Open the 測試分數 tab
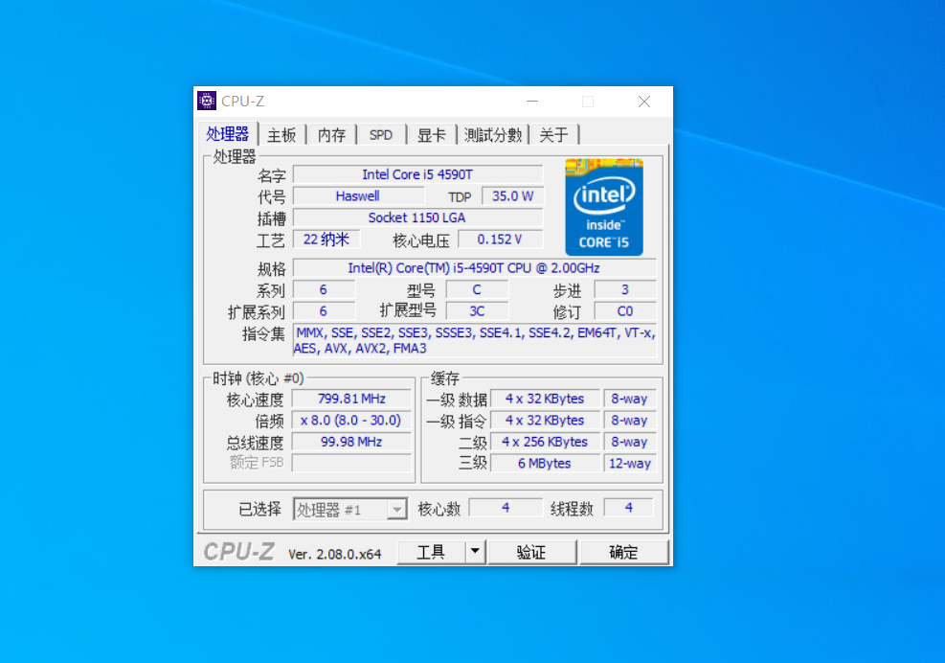 point(493,134)
